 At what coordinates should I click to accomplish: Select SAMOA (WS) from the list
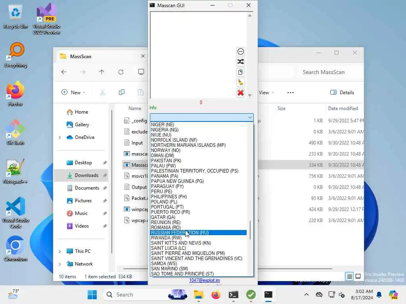click(198, 263)
